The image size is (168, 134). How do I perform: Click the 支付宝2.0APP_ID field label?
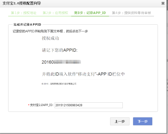coord(42,105)
